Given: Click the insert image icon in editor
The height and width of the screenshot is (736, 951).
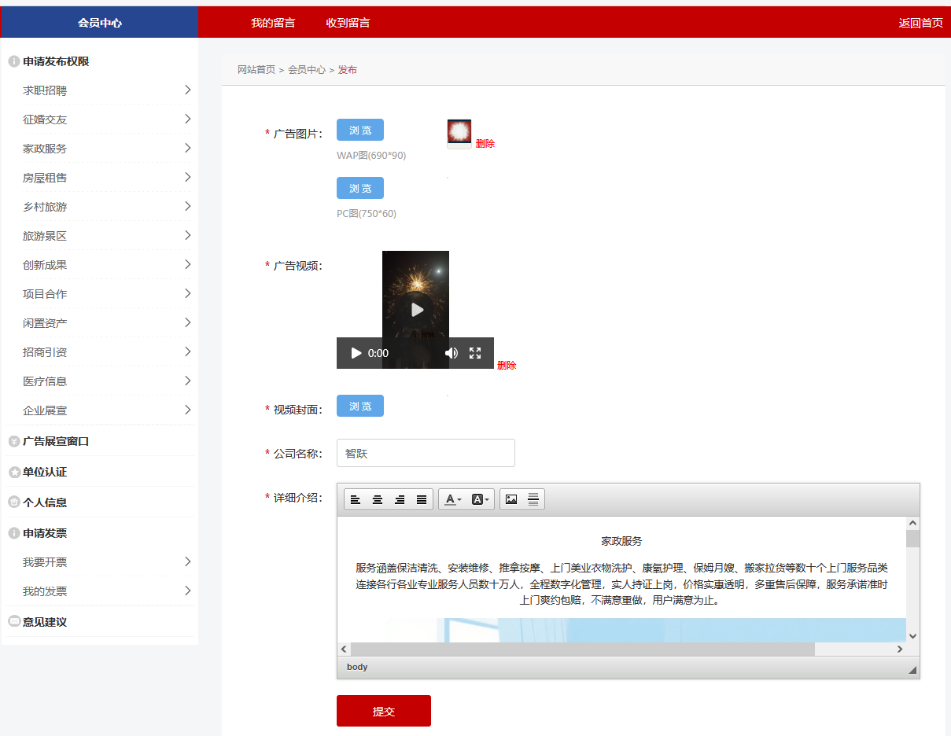Looking at the screenshot, I should click(511, 499).
